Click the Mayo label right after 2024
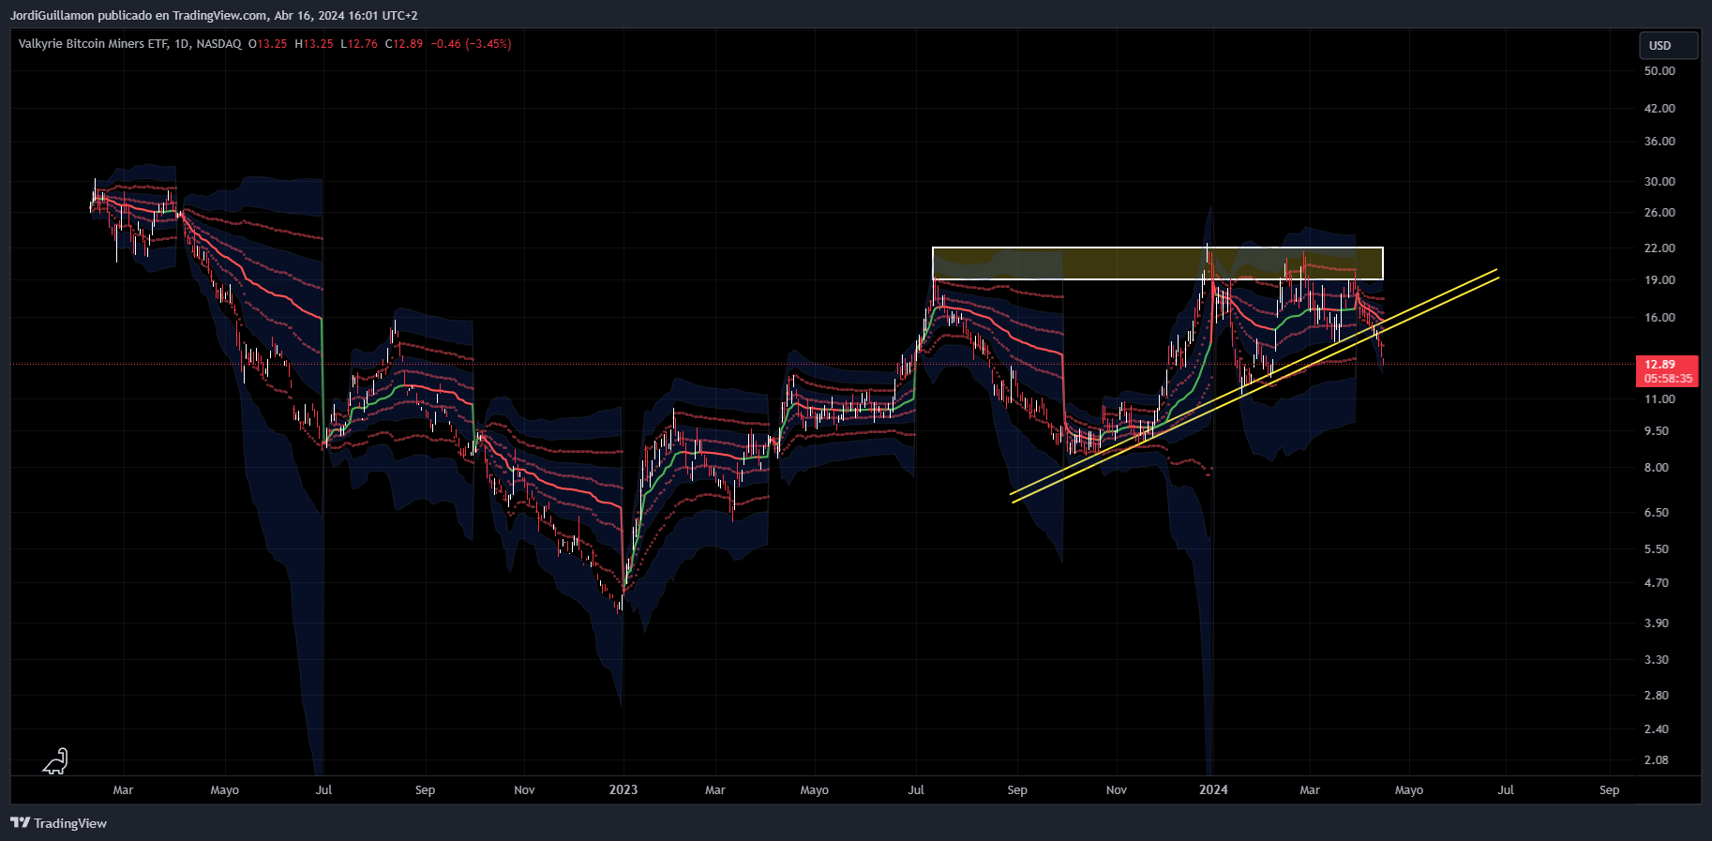 click(1409, 790)
